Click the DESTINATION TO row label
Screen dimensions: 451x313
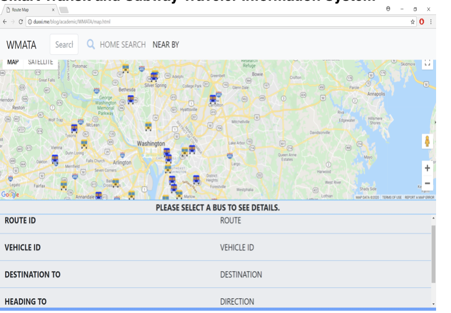33,275
